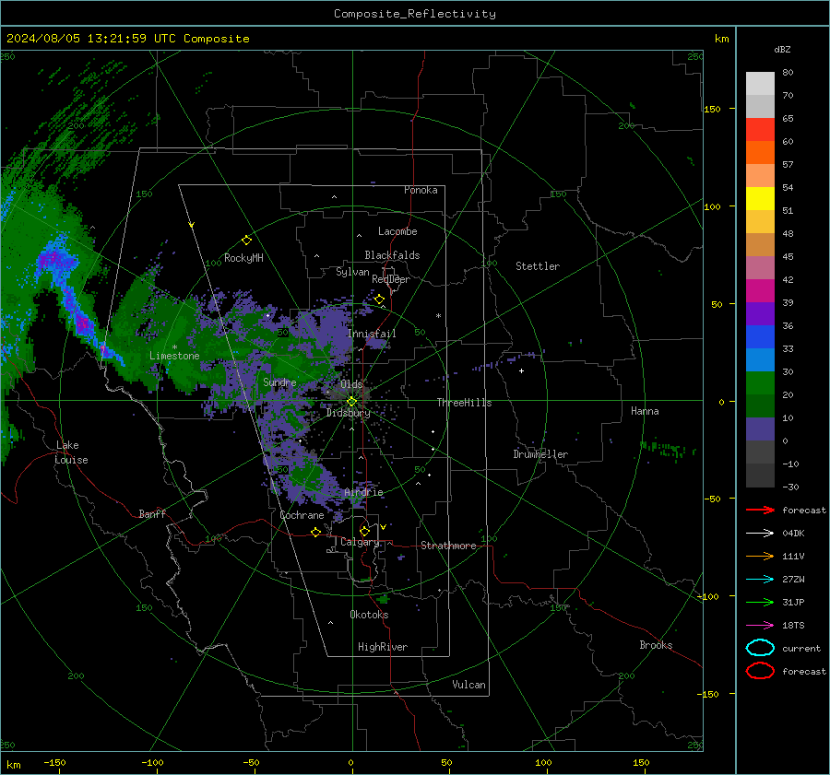The height and width of the screenshot is (775, 830).
Task: Click the RockyMH label on map
Action: click(x=243, y=258)
